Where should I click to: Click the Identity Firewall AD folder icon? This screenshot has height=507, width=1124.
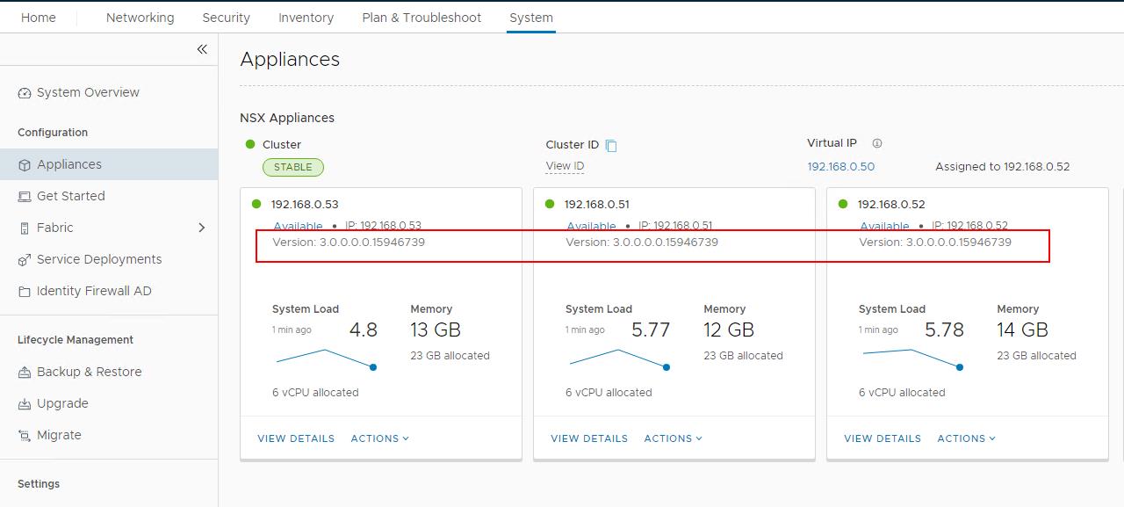[x=25, y=292]
